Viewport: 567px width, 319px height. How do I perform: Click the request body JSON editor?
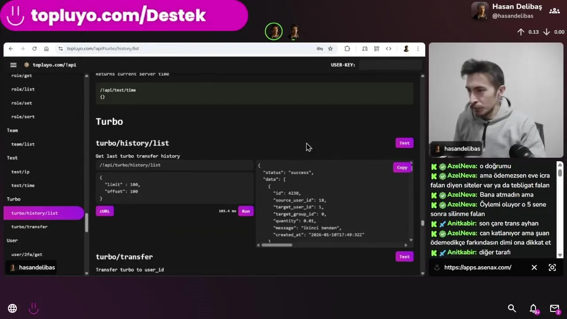tap(175, 188)
